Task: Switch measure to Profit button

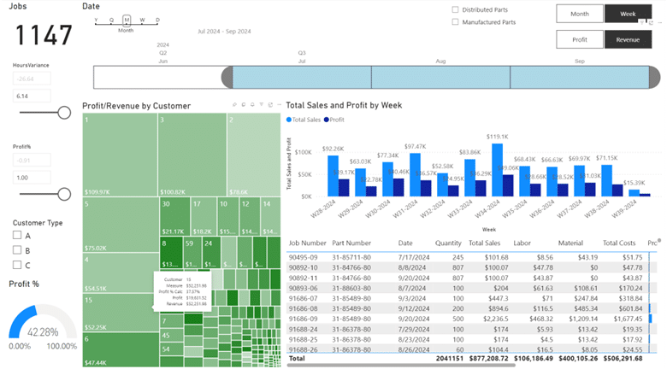Action: point(580,39)
